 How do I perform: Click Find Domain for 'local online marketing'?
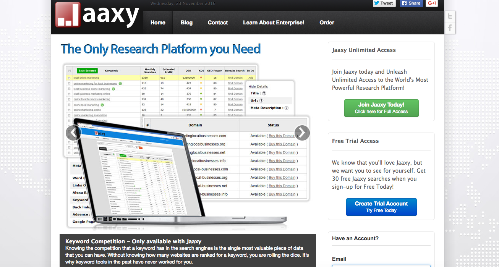(x=235, y=78)
